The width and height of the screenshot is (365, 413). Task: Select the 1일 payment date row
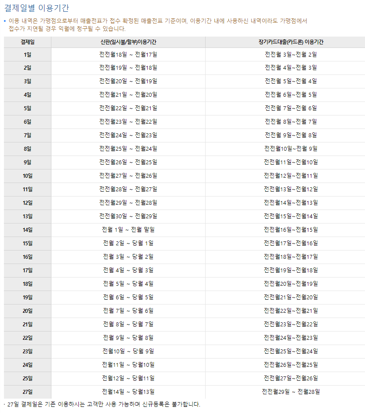coord(27,54)
